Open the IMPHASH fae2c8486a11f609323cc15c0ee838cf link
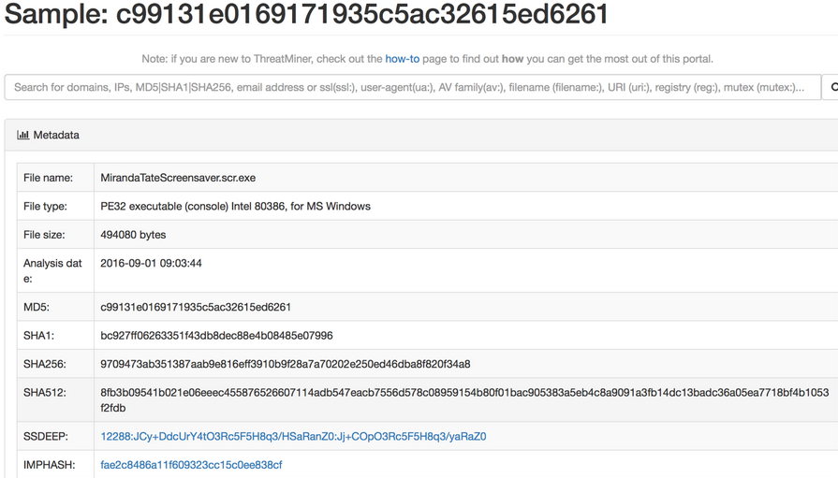 191,465
